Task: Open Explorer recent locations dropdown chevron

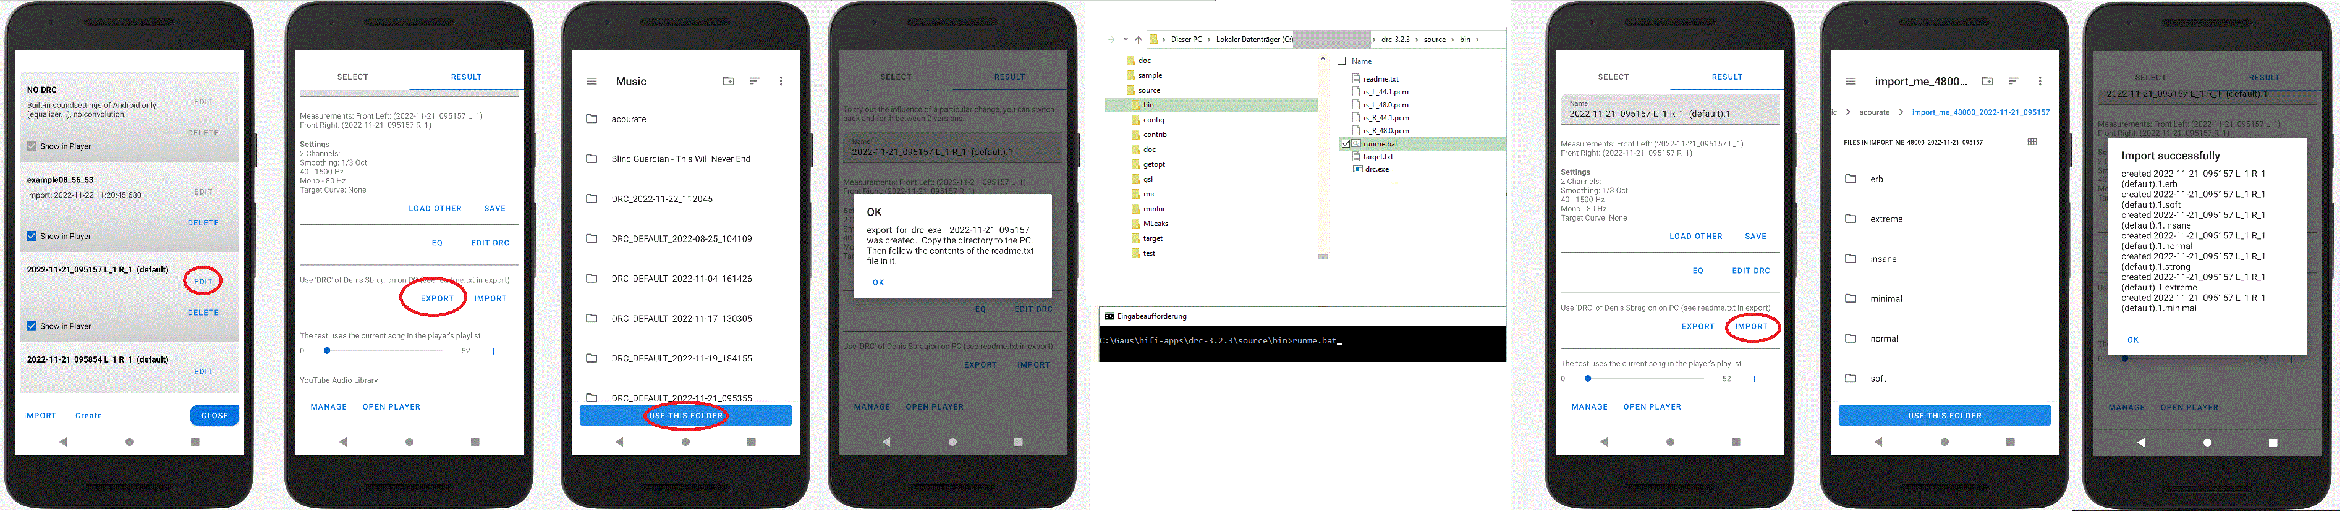Action: pyautogui.click(x=1125, y=40)
